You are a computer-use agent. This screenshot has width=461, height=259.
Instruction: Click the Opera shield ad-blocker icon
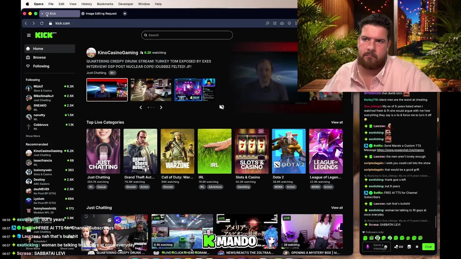pos(289,23)
